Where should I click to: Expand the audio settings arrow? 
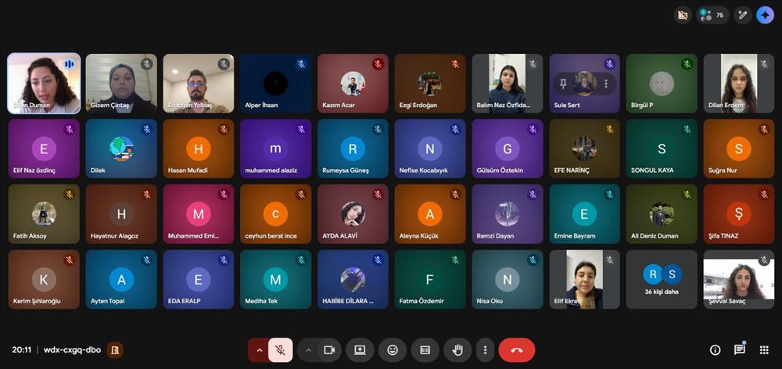[x=258, y=350]
